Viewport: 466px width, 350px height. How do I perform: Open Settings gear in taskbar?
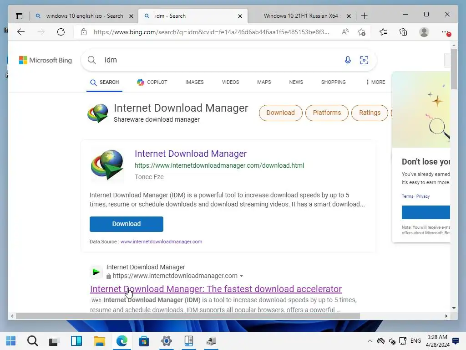click(167, 341)
